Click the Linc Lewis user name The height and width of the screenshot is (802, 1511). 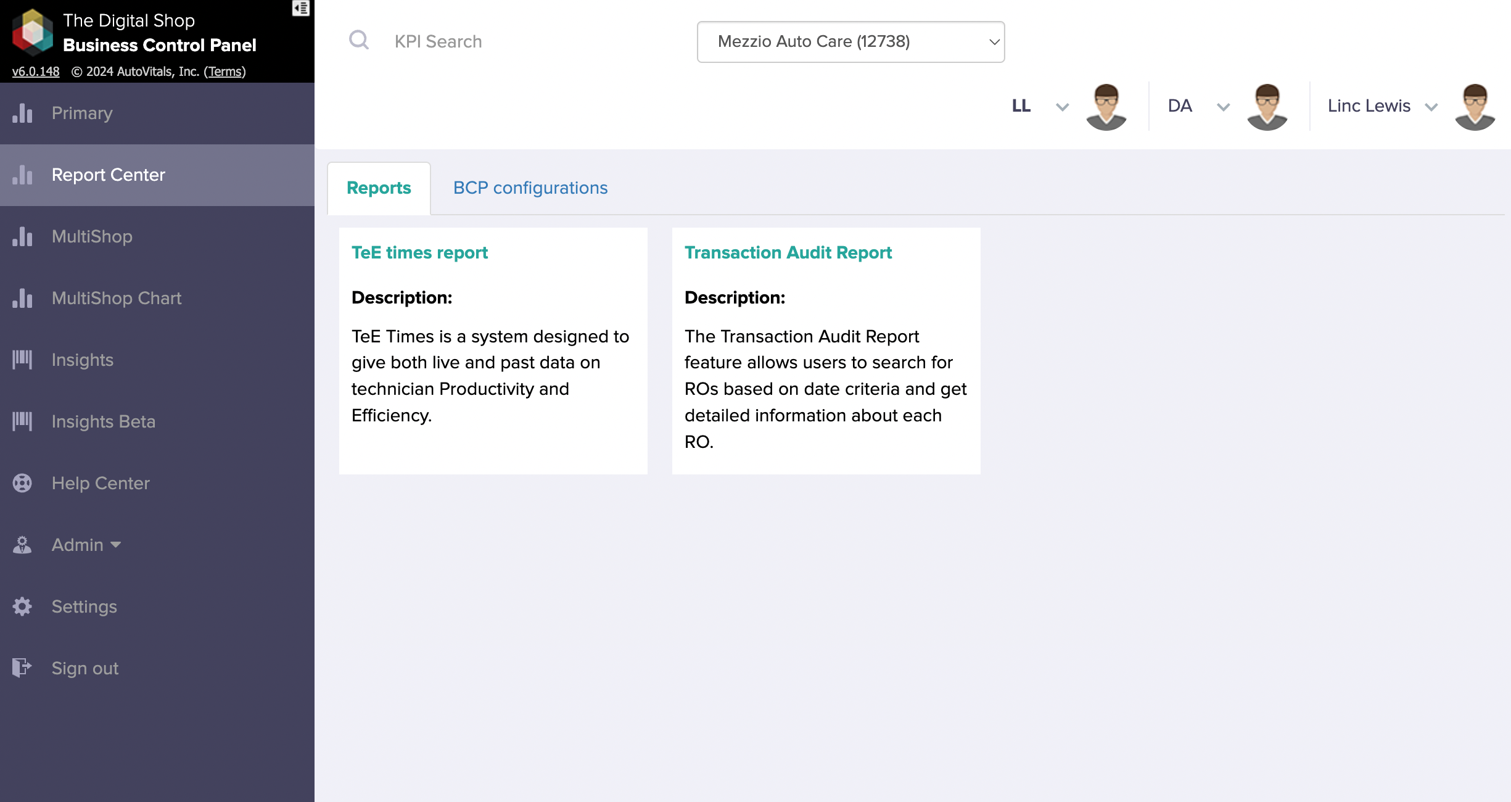(1369, 106)
